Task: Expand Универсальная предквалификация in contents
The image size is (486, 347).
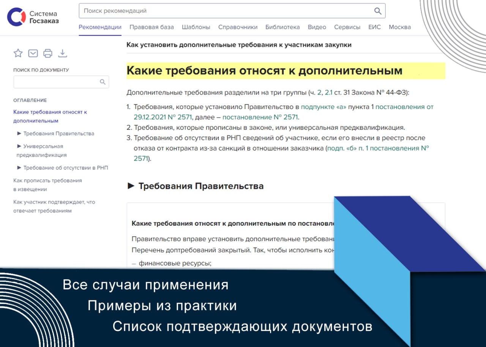Action: point(42,151)
